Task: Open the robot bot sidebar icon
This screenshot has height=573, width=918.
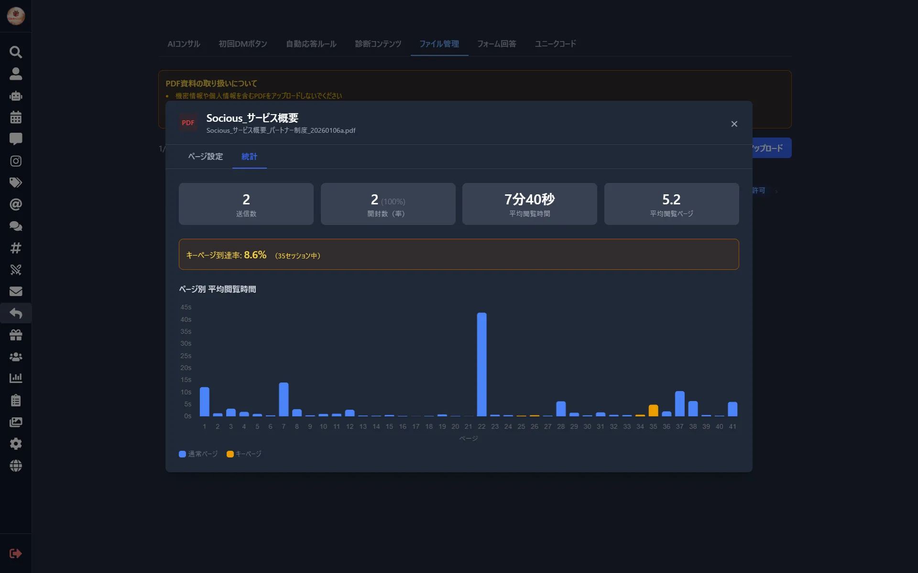Action: pyautogui.click(x=16, y=95)
